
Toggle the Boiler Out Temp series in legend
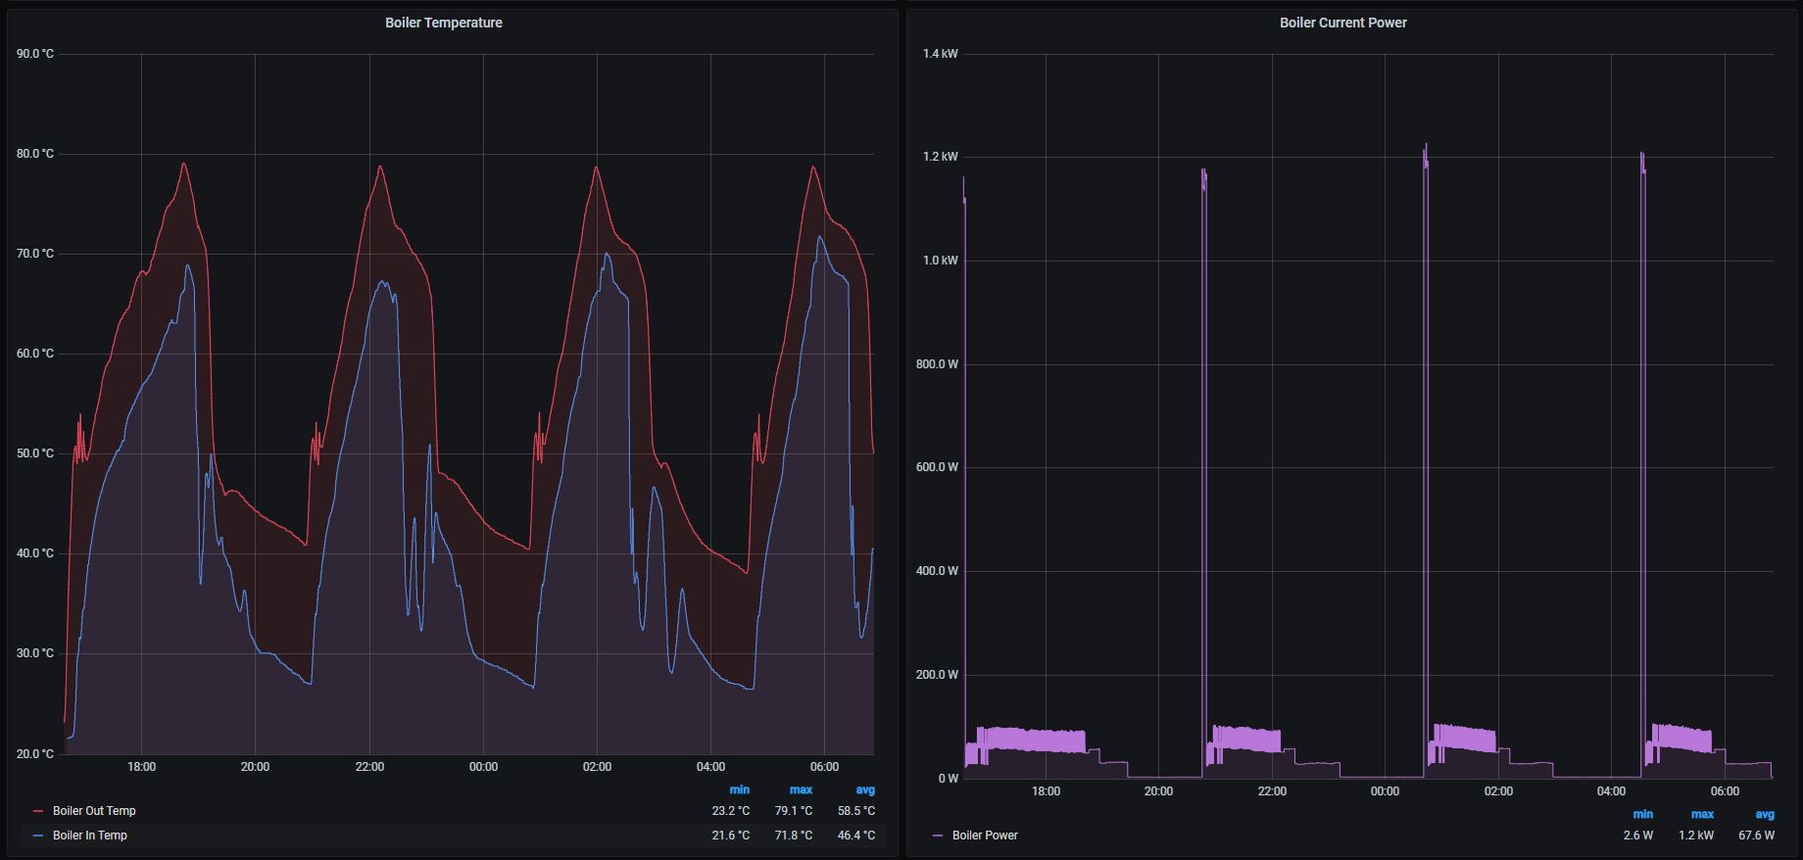(x=94, y=811)
